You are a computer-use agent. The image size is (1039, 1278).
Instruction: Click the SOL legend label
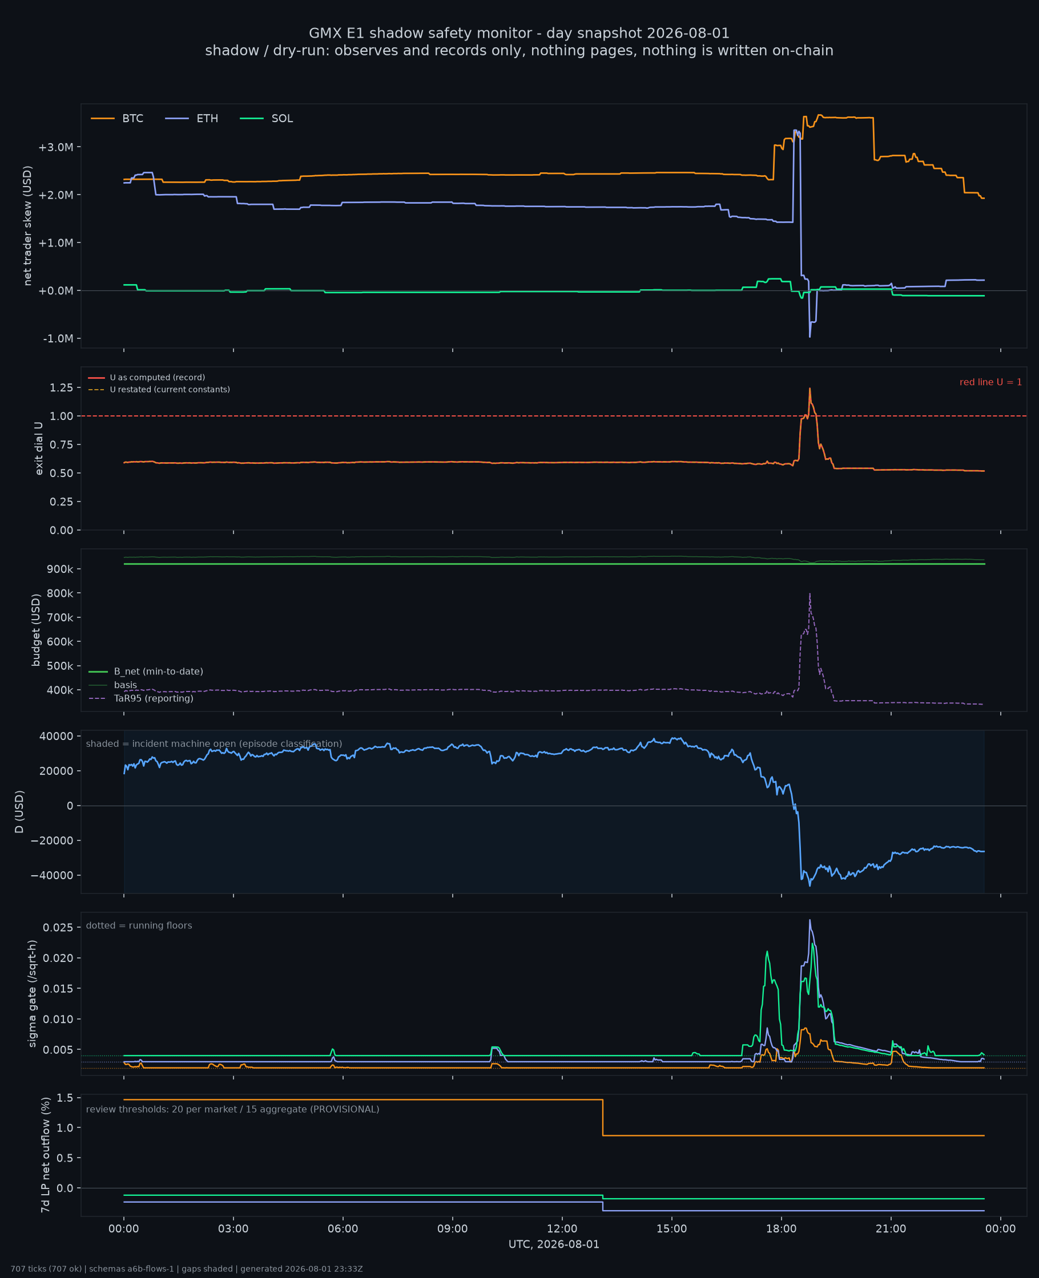[282, 119]
